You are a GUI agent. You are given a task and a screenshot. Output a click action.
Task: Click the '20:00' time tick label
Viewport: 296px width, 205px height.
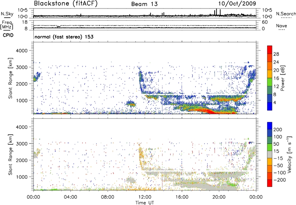tap(219, 197)
